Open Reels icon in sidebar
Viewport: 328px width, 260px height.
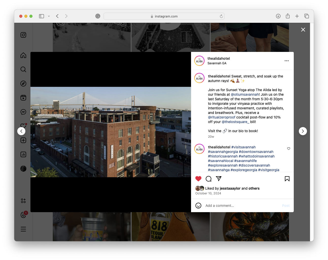tap(23, 98)
